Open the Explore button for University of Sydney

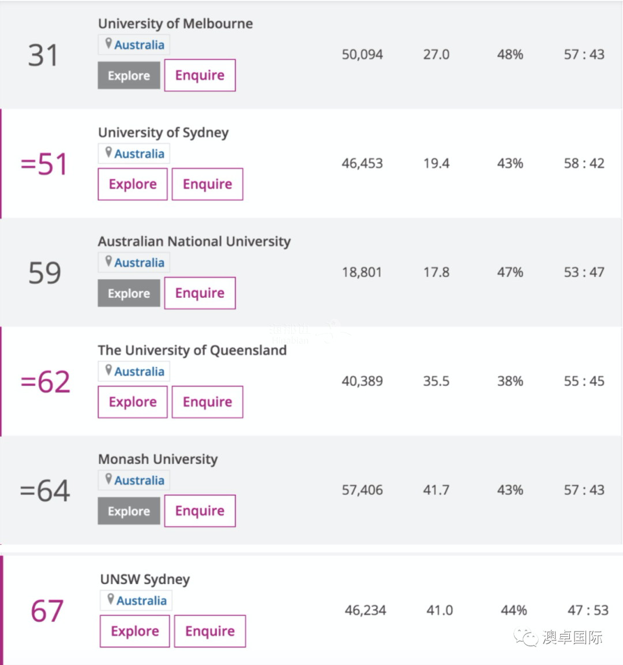point(133,184)
